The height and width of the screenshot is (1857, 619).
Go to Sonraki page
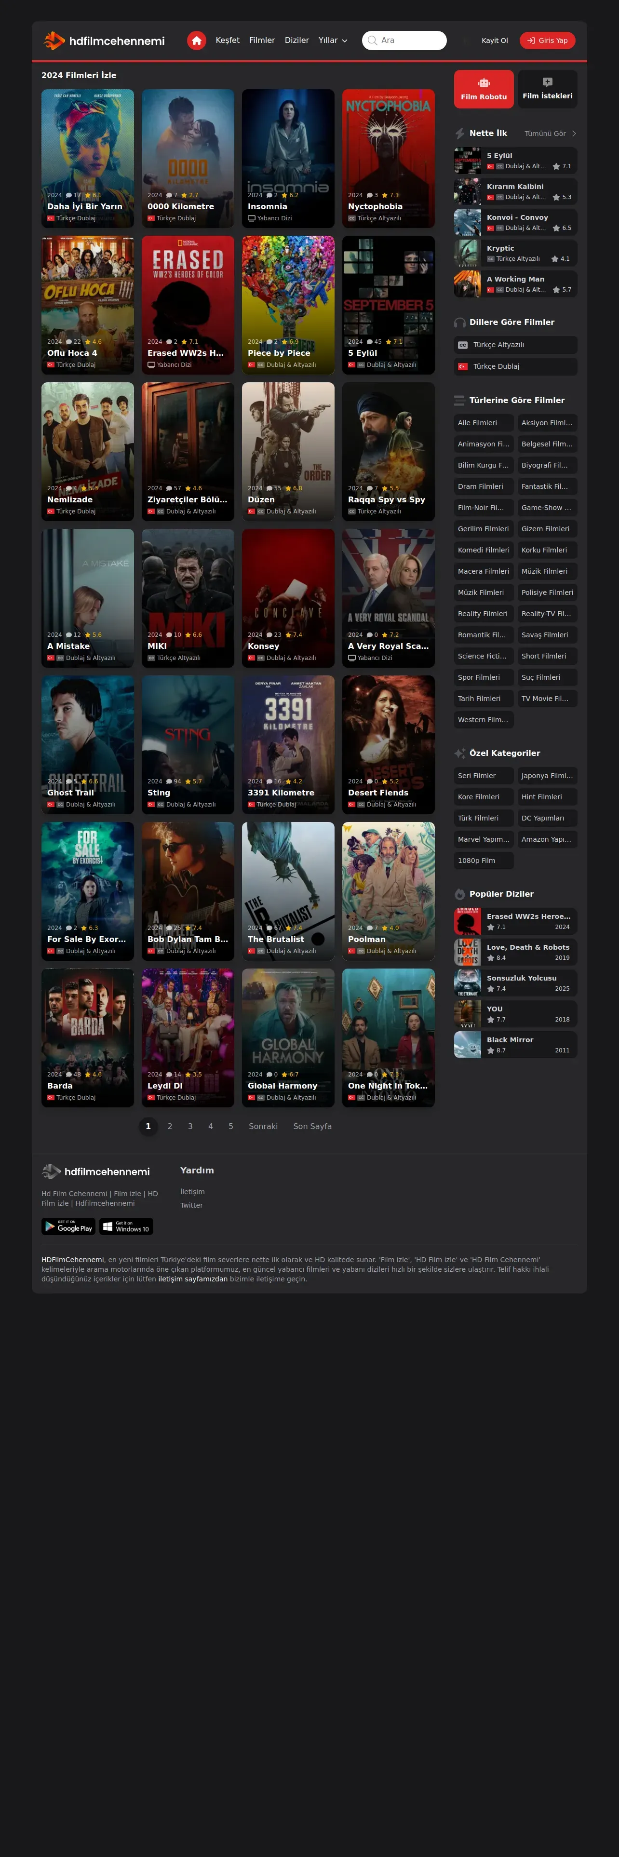click(263, 1126)
